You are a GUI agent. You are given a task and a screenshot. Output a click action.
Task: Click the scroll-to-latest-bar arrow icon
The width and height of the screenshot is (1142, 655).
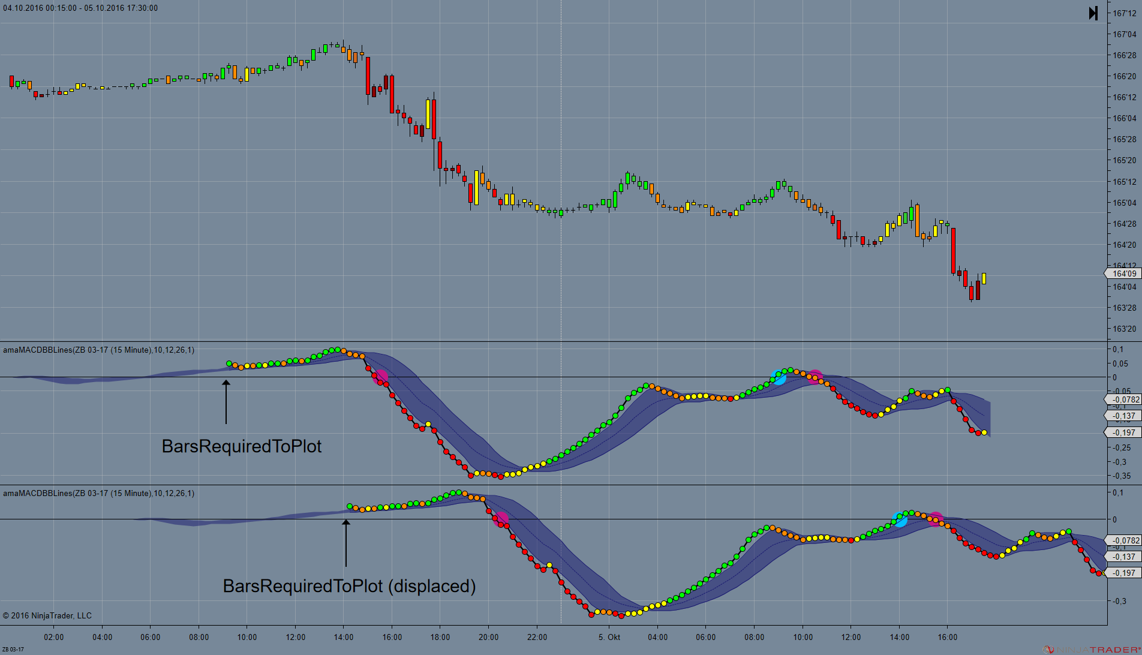click(1093, 13)
